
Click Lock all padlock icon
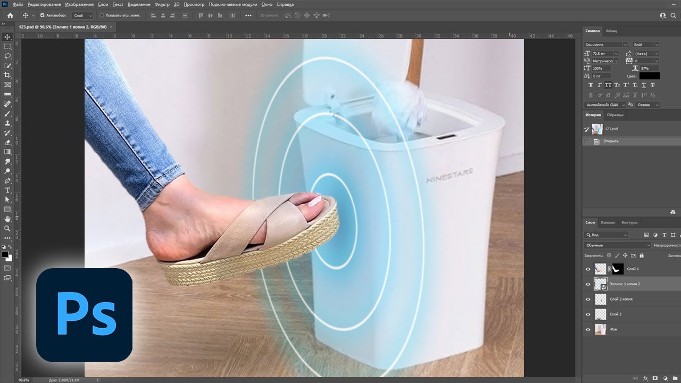pos(642,255)
